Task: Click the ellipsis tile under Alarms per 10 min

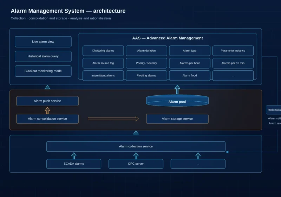Action: coord(233,76)
